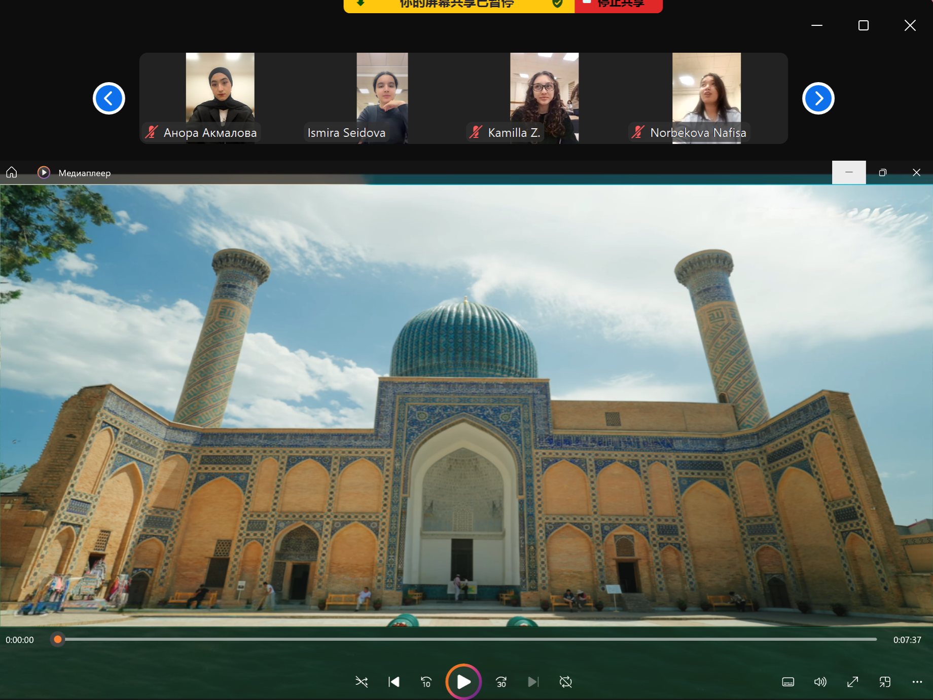933x700 pixels.
Task: Open the more options menu
Action: [917, 682]
